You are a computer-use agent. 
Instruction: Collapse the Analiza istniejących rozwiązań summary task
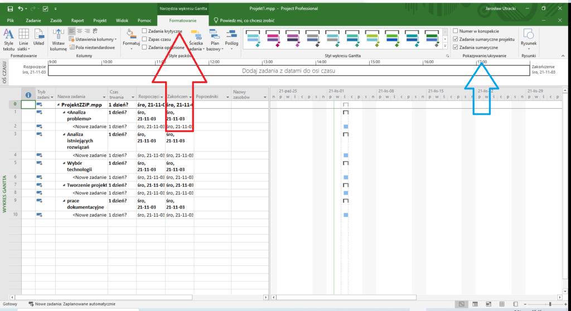(x=64, y=134)
